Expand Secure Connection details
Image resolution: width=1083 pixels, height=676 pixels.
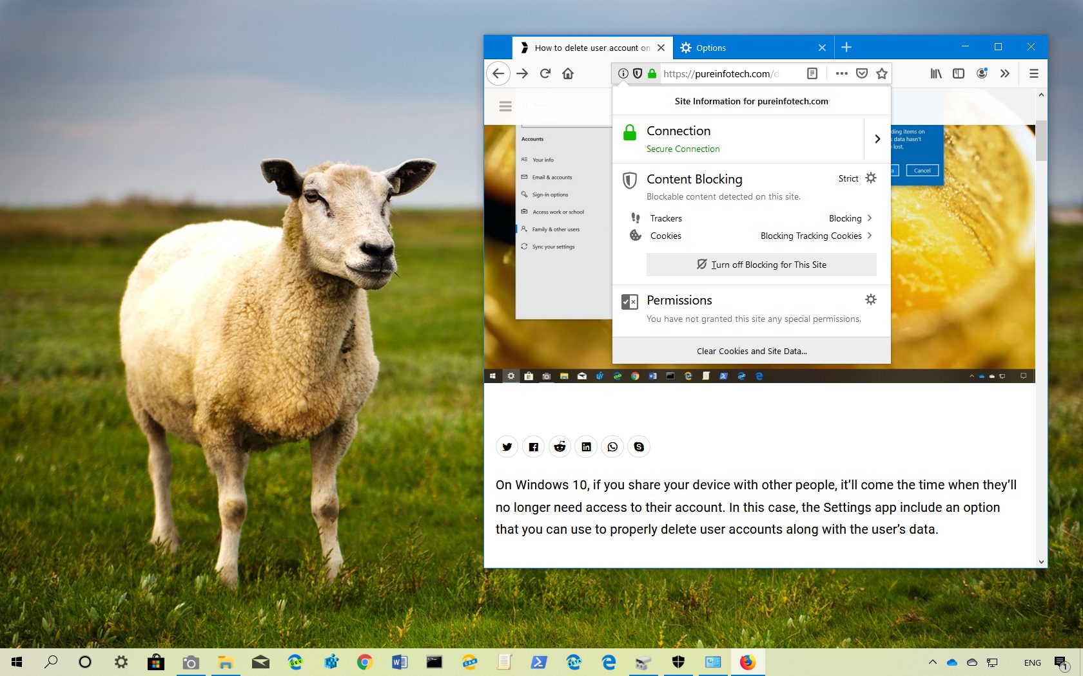tap(877, 138)
